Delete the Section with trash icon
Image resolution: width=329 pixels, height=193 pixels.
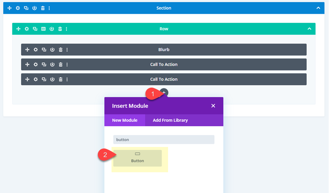(43, 8)
